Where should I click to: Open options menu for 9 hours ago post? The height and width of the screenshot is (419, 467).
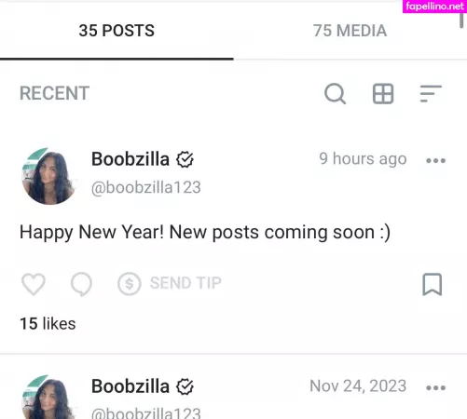point(435,160)
